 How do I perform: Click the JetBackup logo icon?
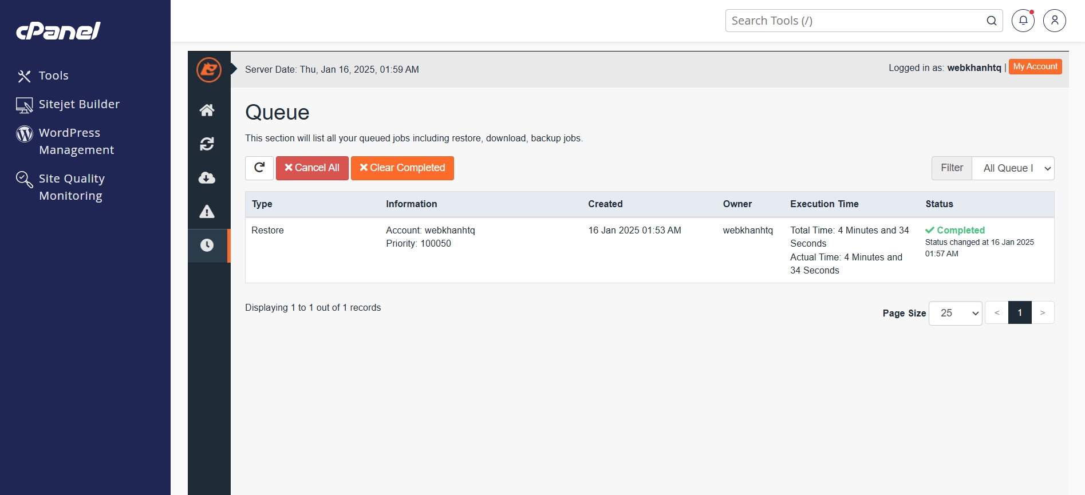tap(209, 70)
